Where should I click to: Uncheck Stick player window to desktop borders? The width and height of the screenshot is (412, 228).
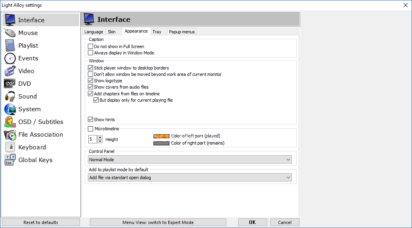click(x=90, y=68)
